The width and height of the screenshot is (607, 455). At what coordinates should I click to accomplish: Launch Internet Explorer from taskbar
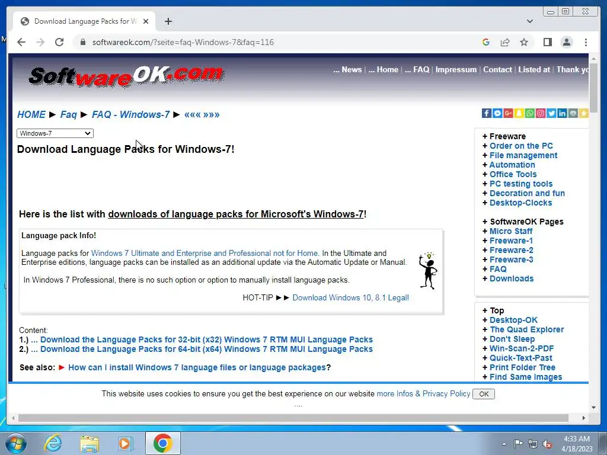(x=52, y=443)
